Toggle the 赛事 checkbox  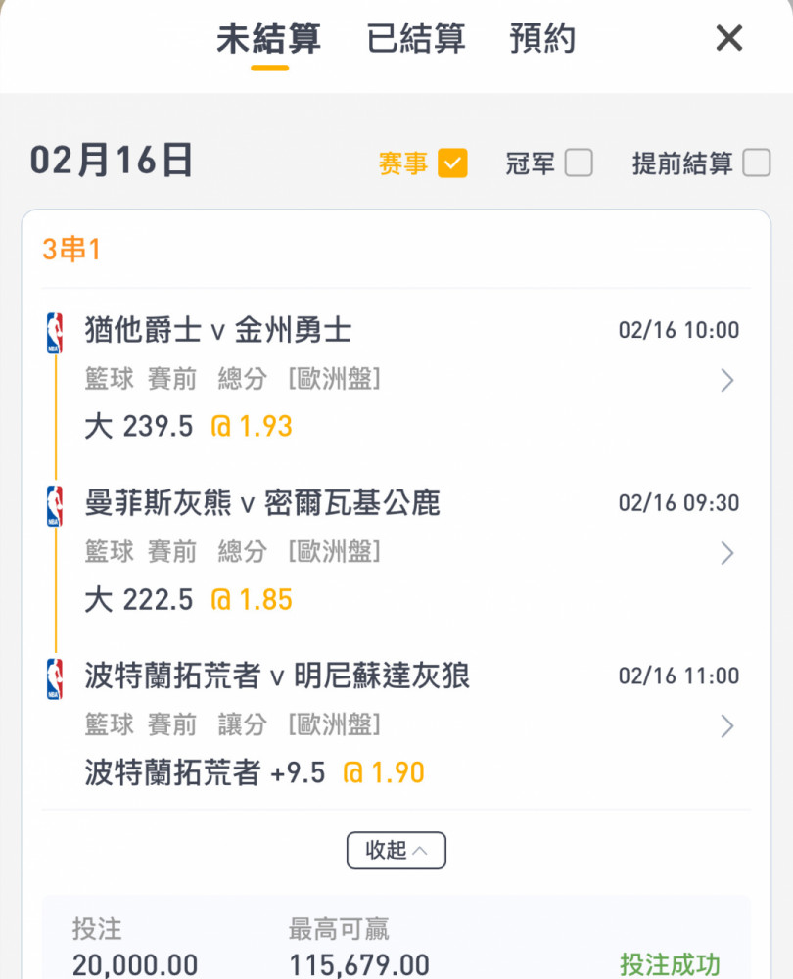tap(452, 163)
